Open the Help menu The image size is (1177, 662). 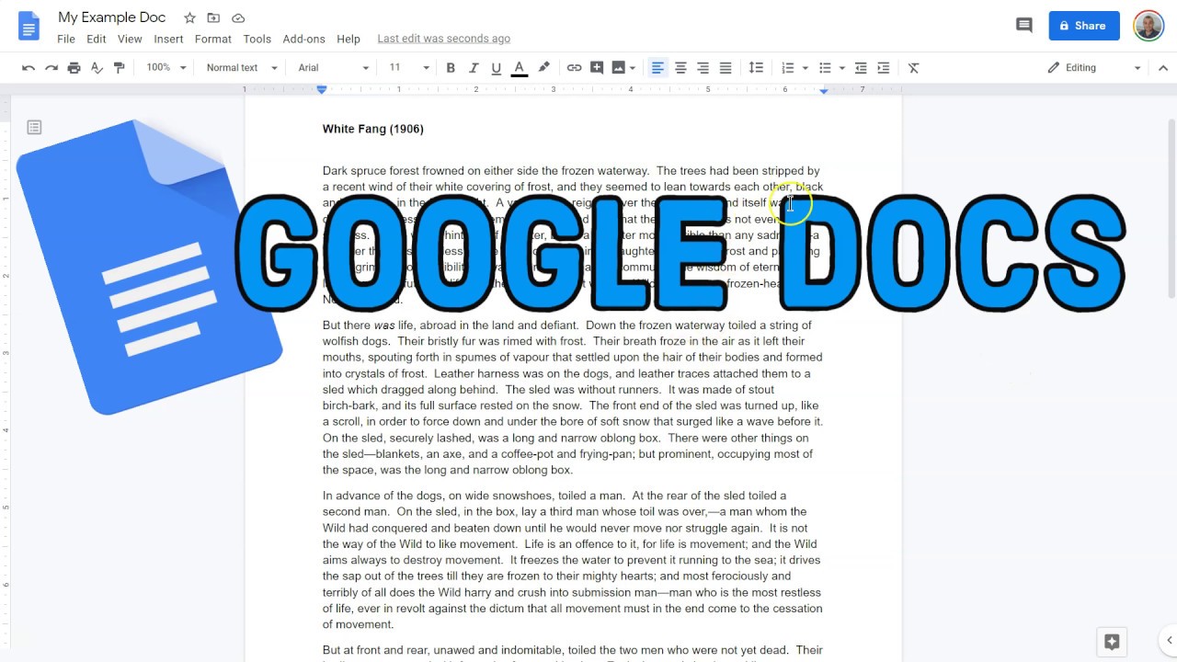[x=349, y=39]
